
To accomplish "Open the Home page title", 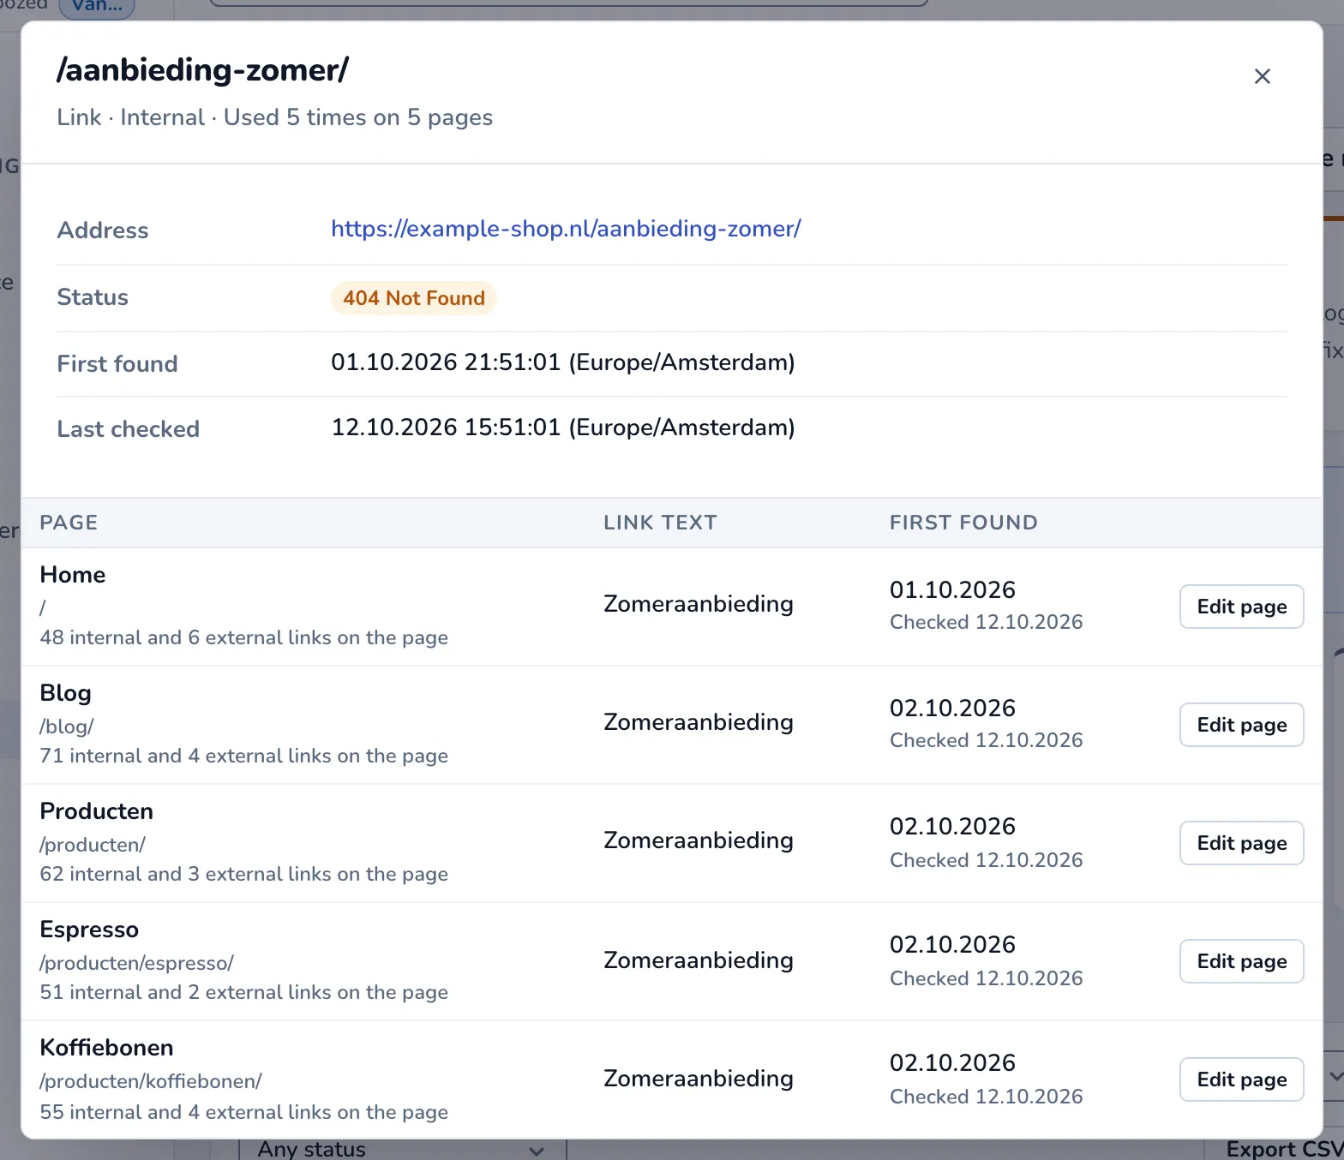I will 73,575.
